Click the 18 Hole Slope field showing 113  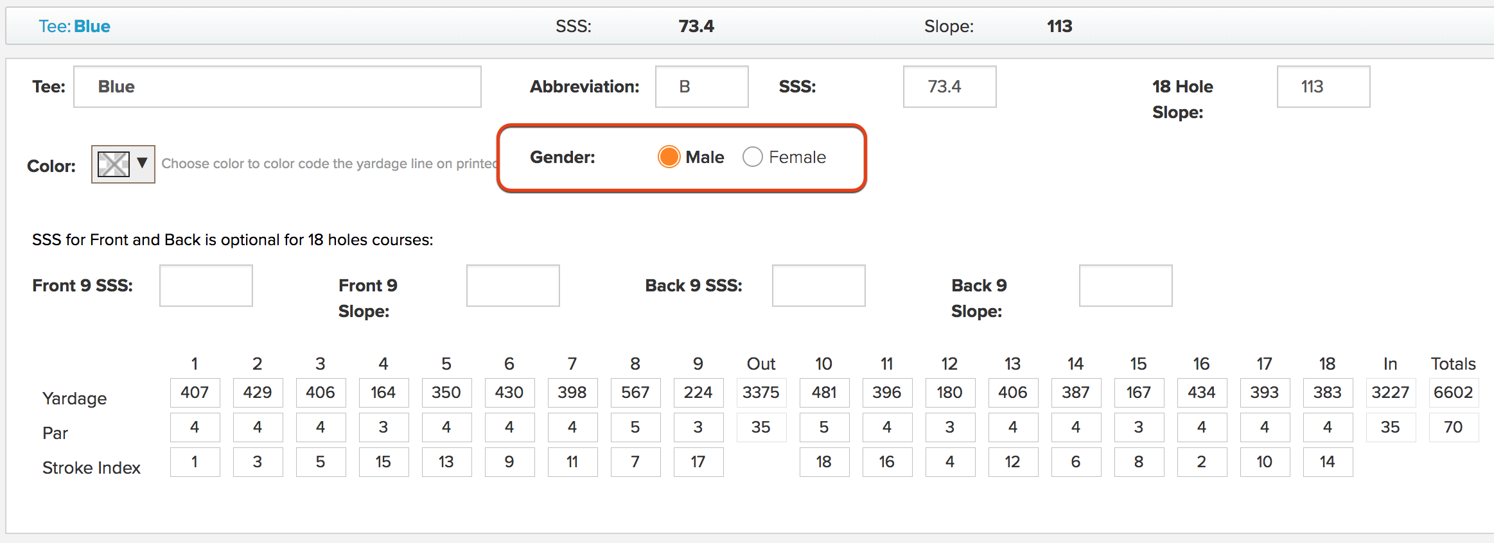1323,87
